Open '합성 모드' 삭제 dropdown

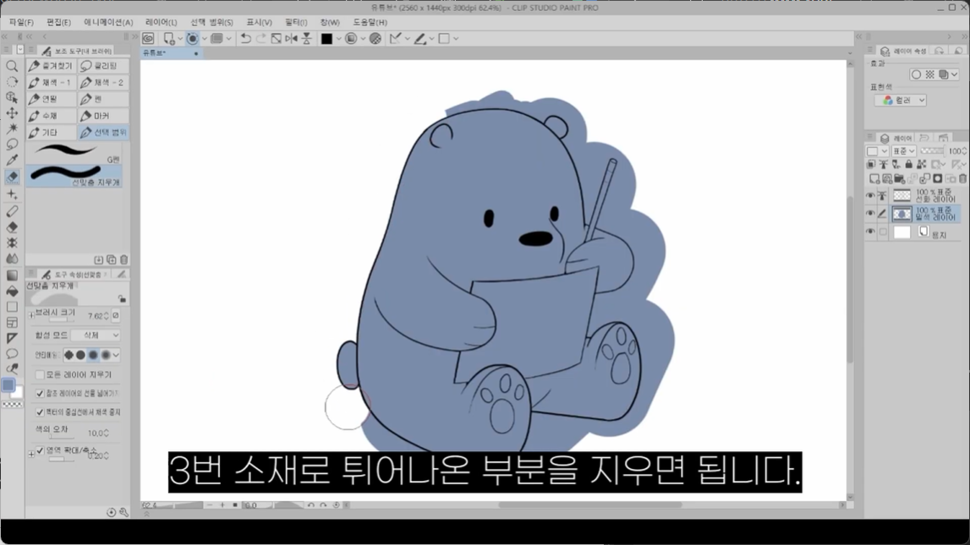click(x=96, y=335)
